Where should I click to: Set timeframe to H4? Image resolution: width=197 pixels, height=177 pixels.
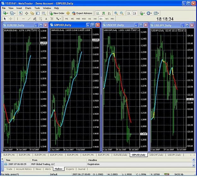click(95, 19)
